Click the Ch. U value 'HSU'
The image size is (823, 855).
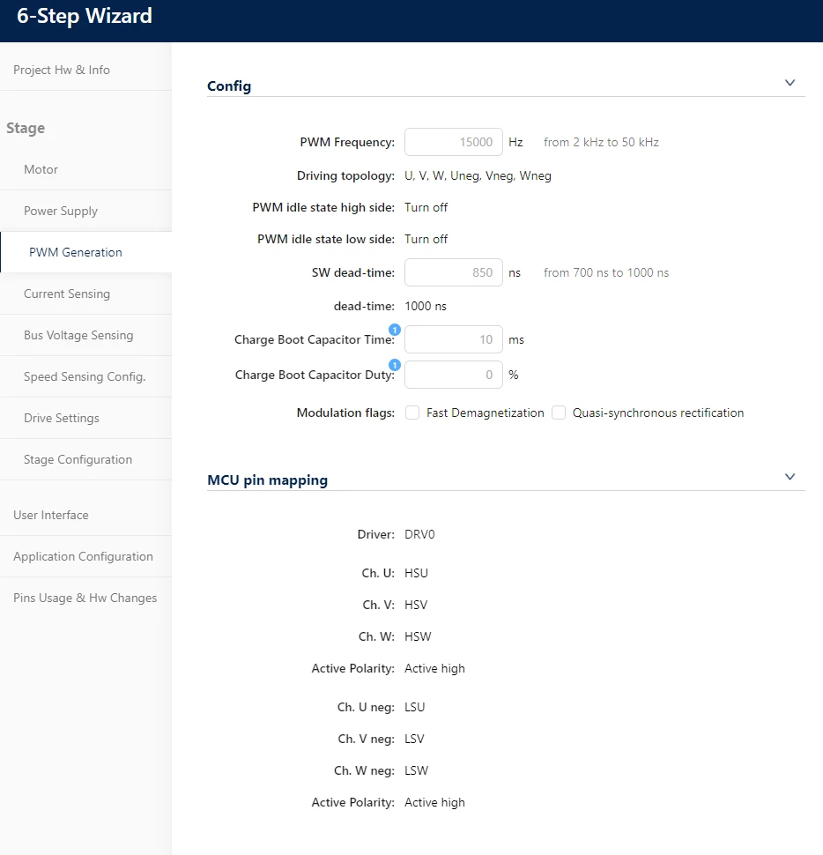(417, 573)
